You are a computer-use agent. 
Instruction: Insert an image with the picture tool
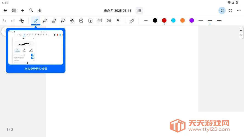[x=81, y=21]
